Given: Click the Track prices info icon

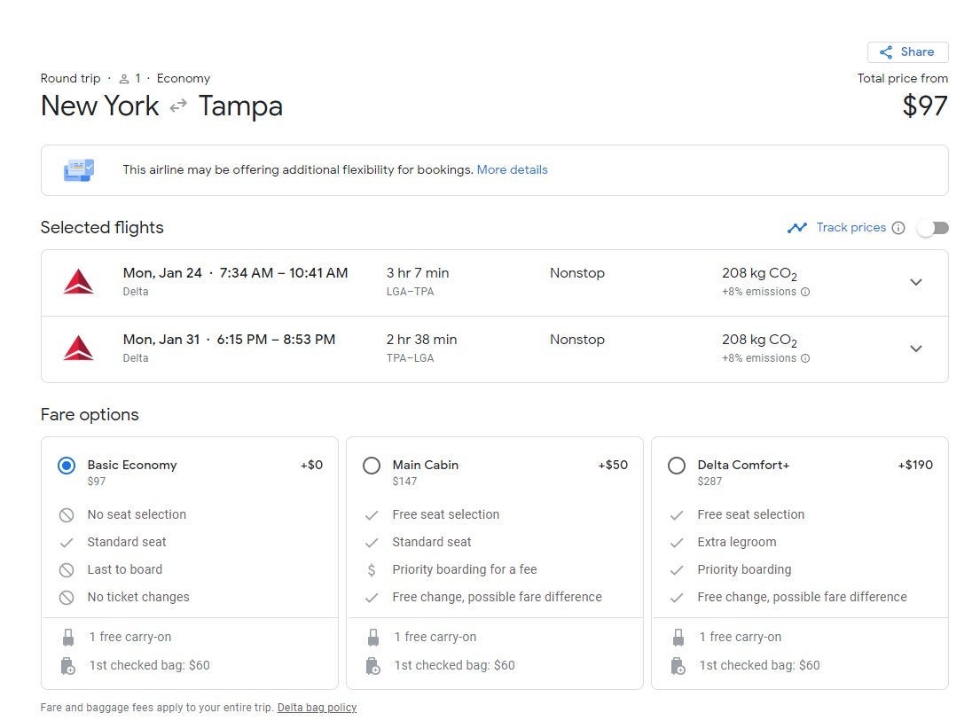Looking at the screenshot, I should [x=898, y=228].
